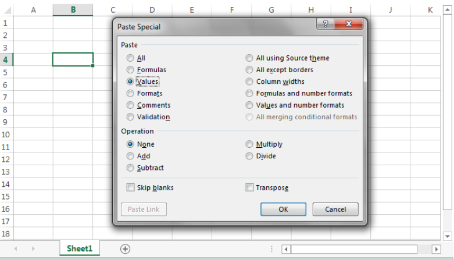Open dialog help question mark icon
Screen dimensions: 454x259
click(x=325, y=24)
